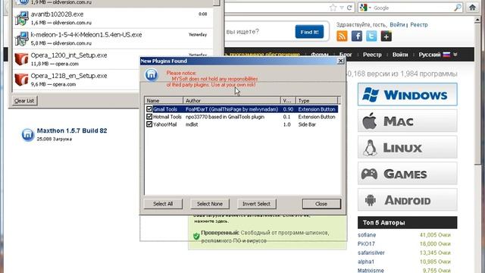
Task: Click the Opera icon beside Opera_1218_en_Setup.exe
Action: pyautogui.click(x=21, y=79)
